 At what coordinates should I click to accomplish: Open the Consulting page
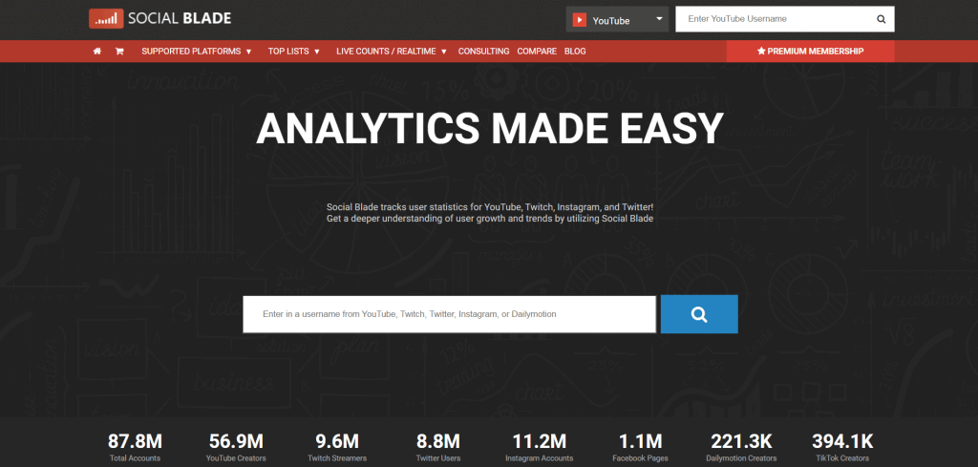click(483, 52)
